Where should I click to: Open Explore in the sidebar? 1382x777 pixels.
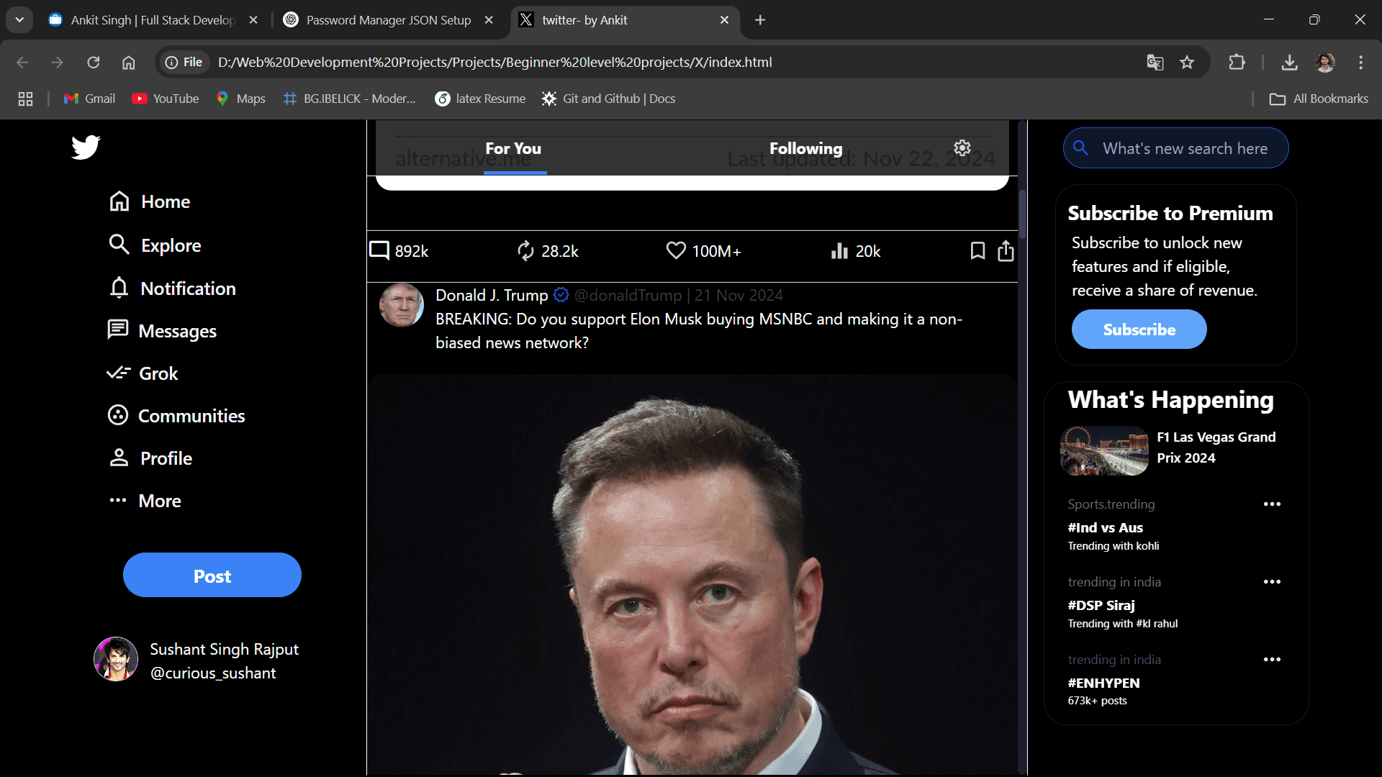coord(155,245)
